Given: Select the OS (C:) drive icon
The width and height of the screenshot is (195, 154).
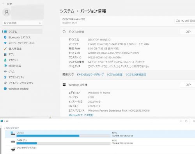Looking at the screenshot, I should tap(13, 133).
